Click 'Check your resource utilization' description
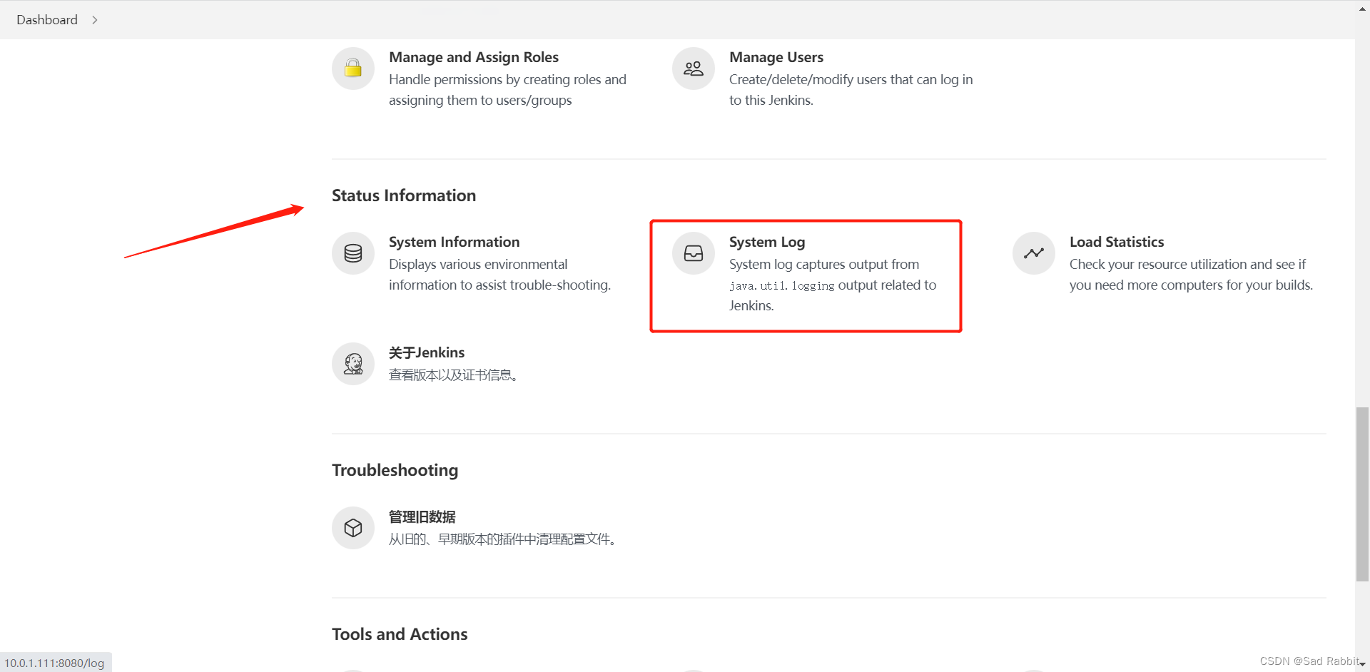1370x672 pixels. pos(1191,275)
